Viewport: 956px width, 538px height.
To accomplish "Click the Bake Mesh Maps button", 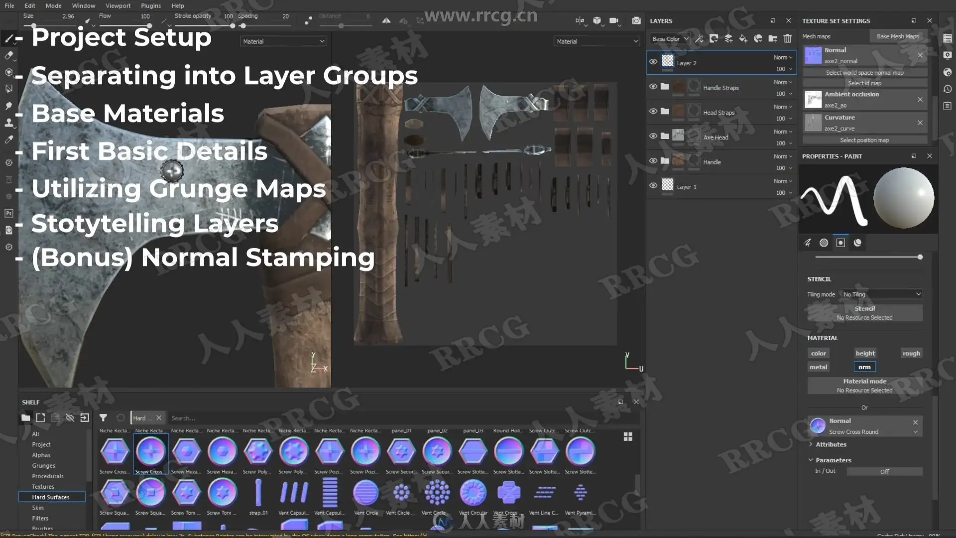I will click(897, 36).
